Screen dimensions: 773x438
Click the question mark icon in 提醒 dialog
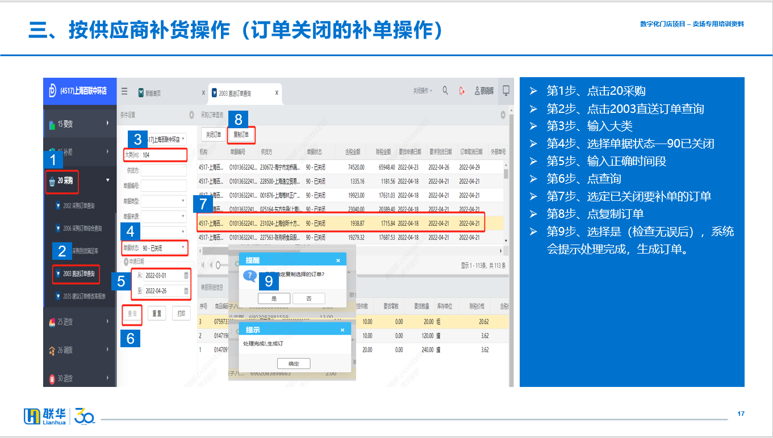tap(250, 276)
